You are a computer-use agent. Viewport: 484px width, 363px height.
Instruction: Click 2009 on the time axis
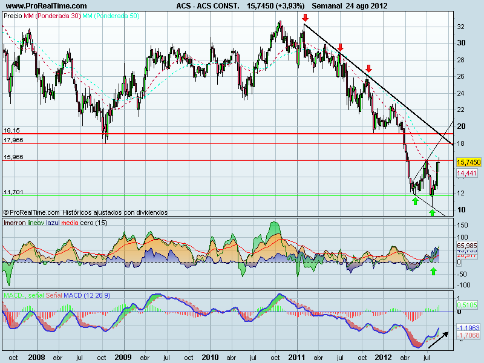123,358
